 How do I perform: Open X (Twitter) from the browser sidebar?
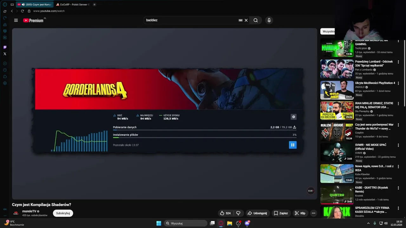pos(5,54)
